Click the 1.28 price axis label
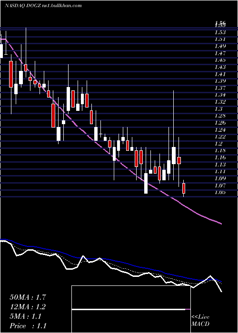Screen dimensions: 238x333 pos(220,116)
